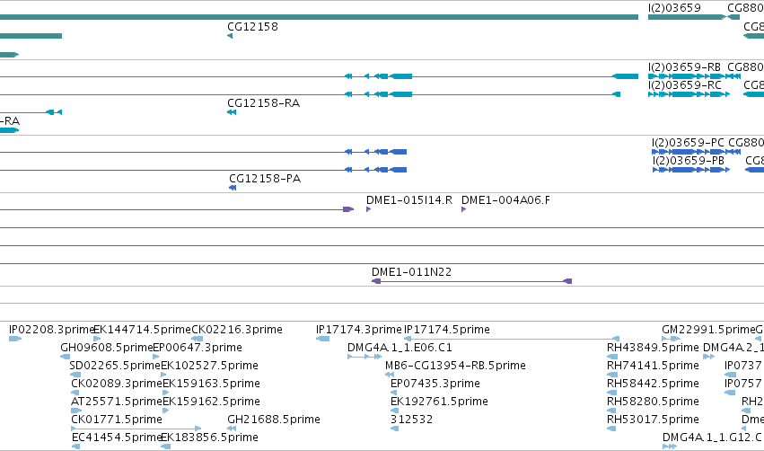The width and height of the screenshot is (764, 451).
Task: Click the EK144714.5prime EST label
Action: pyautogui.click(x=142, y=330)
